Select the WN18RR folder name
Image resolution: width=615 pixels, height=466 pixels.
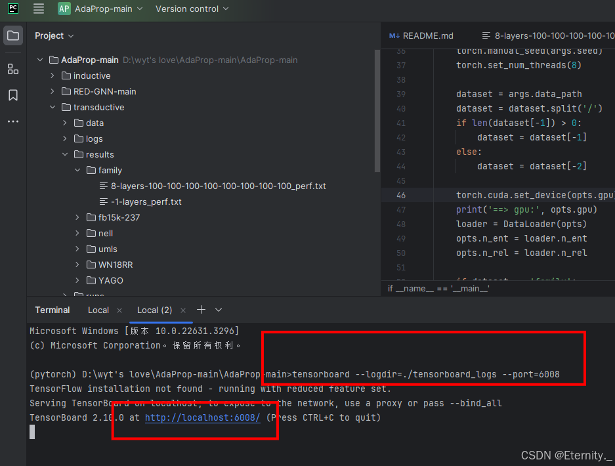coord(116,265)
